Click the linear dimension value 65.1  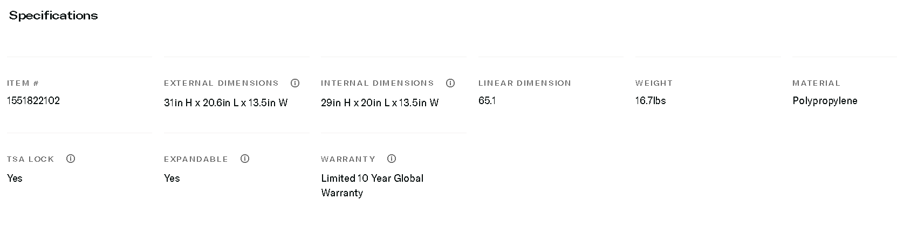tap(487, 101)
